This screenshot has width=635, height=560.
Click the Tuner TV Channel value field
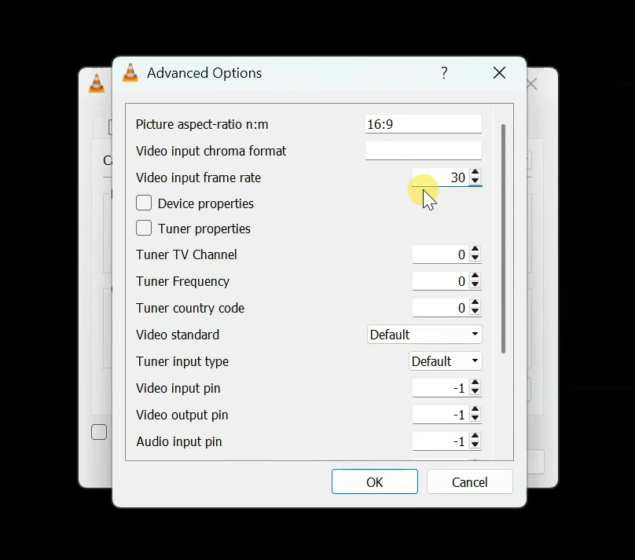coord(441,254)
